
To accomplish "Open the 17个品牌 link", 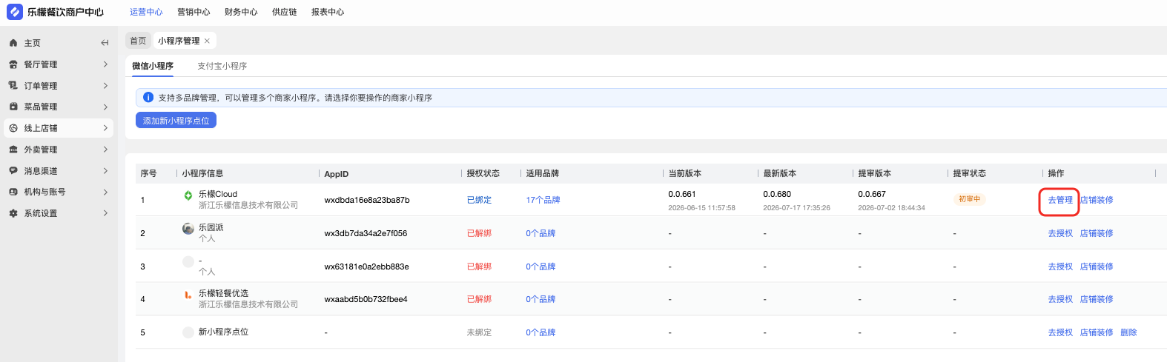I will (x=543, y=200).
